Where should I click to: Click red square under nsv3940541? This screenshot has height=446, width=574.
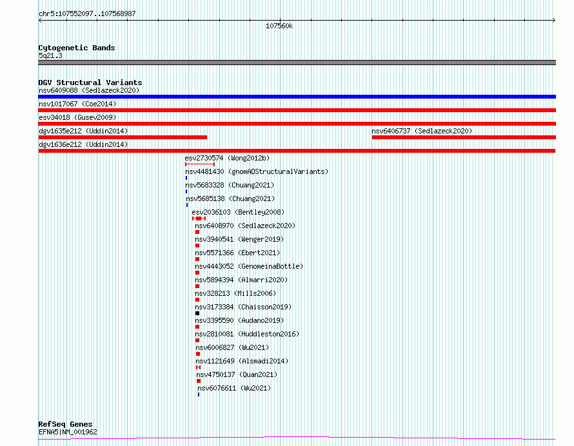(x=197, y=246)
